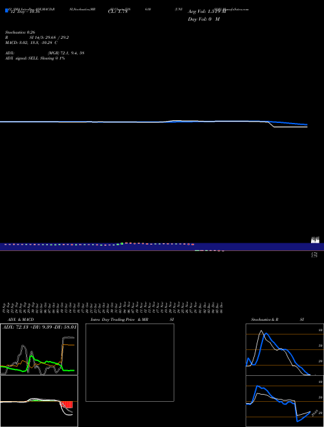
Task: Click the '(MGR) 72.1, 9.4, 58' ADX values
Action: pyautogui.click(x=66, y=53)
